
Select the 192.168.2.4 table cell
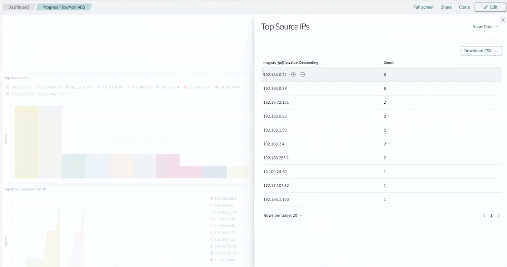[x=274, y=144]
